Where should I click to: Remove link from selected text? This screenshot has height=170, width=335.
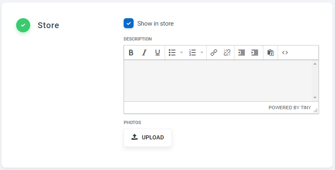pyautogui.click(x=227, y=53)
